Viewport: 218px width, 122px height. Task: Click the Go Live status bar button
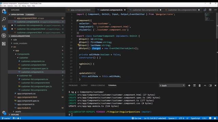point(136,118)
